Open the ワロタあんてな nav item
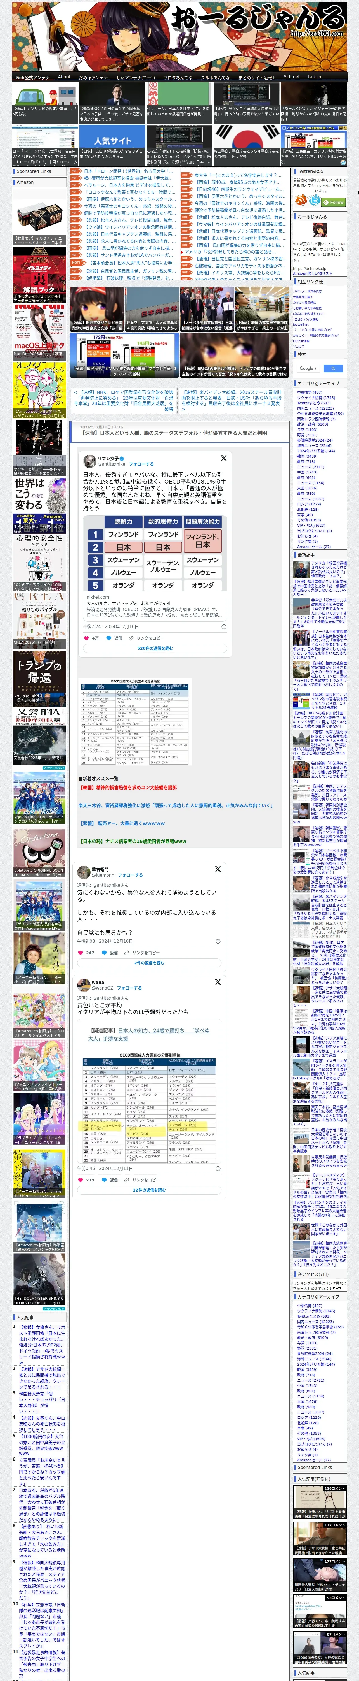Viewport: 359px width, 1681px height. 178,77
